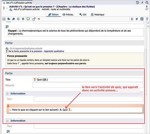The width and height of the screenshot is (150, 134).
Task: Click the second Information block header
Action: coord(74,121)
